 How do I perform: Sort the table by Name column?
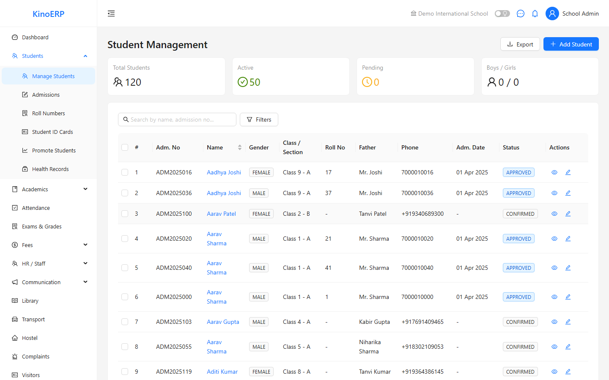tap(240, 147)
